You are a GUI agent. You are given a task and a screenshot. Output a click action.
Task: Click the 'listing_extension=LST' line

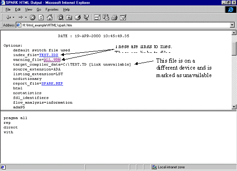(38, 74)
